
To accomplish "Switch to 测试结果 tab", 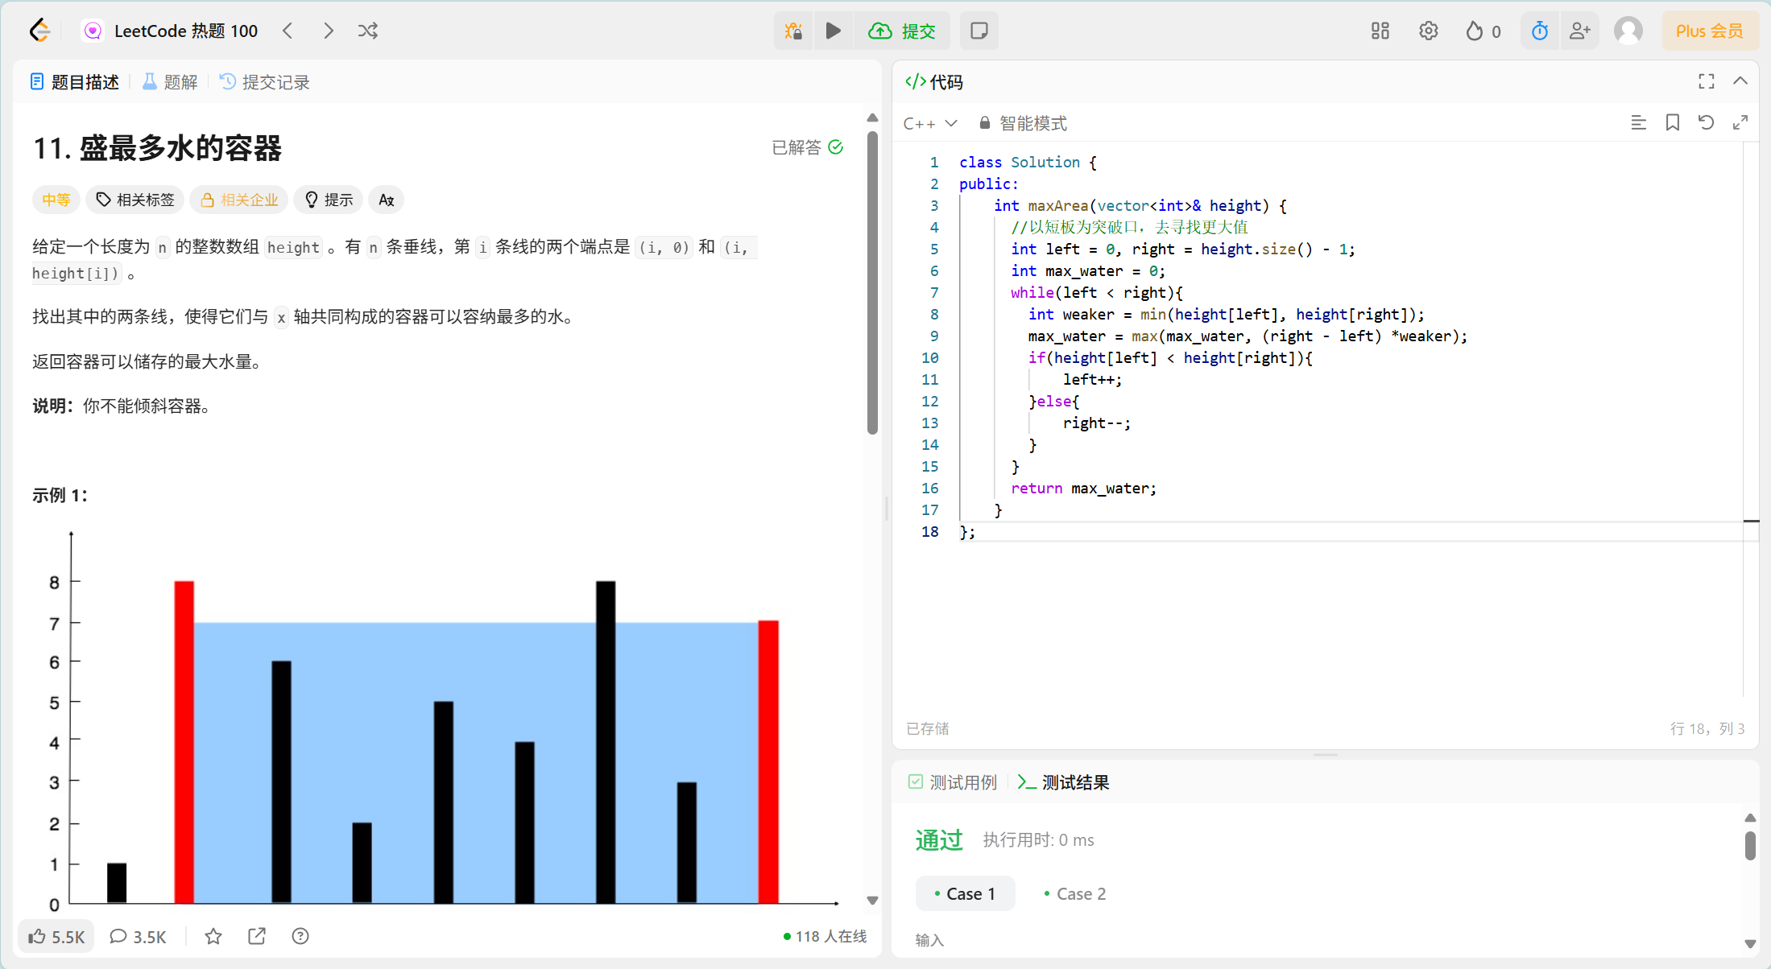I will tap(1064, 782).
